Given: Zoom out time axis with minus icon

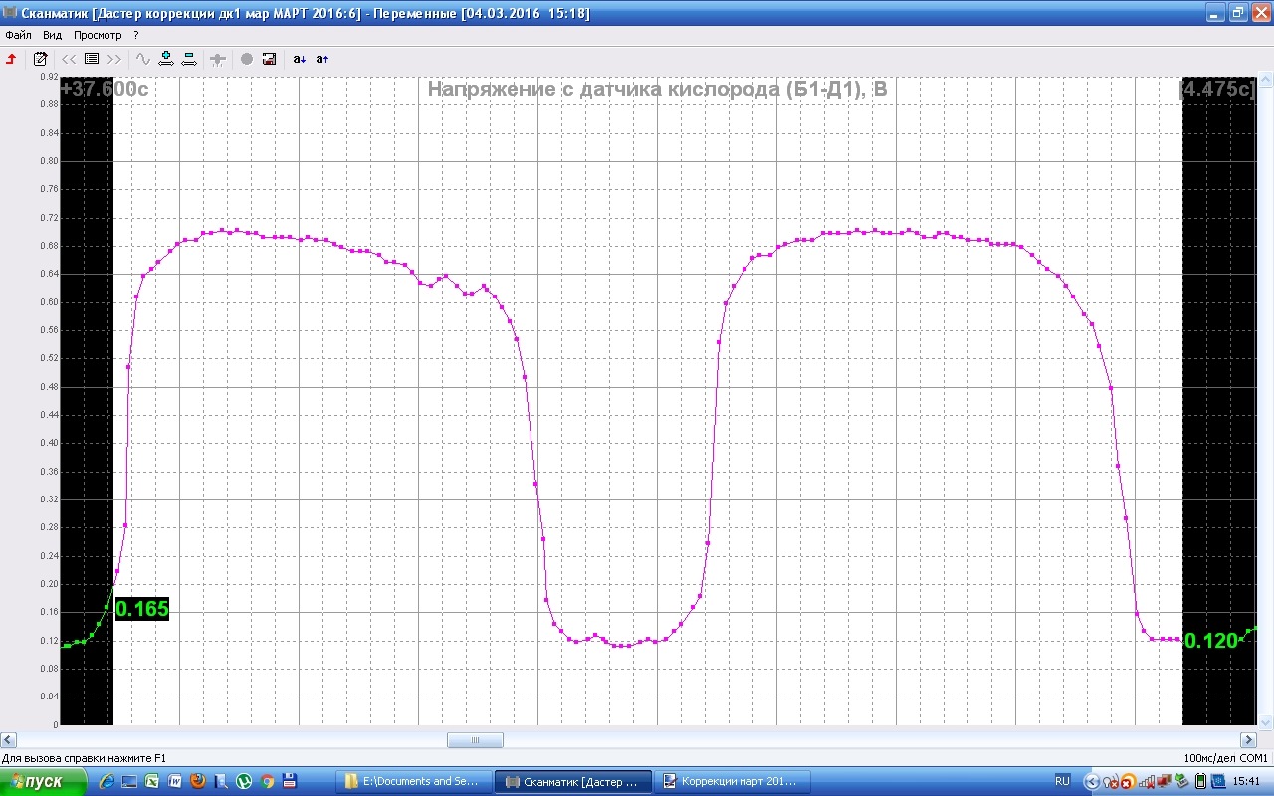Looking at the screenshot, I should [189, 59].
